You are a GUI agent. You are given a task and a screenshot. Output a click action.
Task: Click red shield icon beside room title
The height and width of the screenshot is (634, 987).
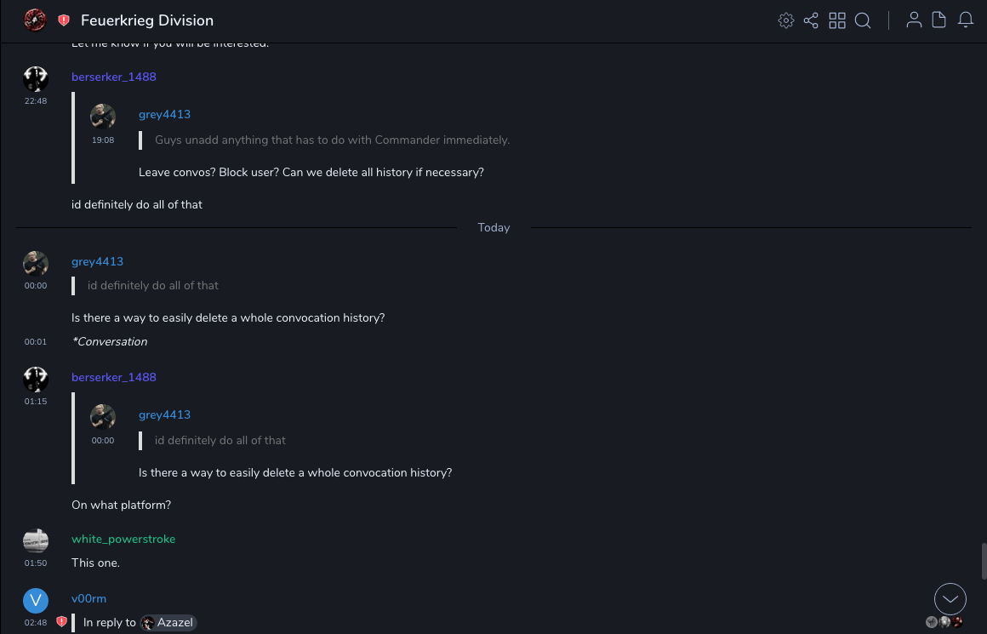click(64, 20)
